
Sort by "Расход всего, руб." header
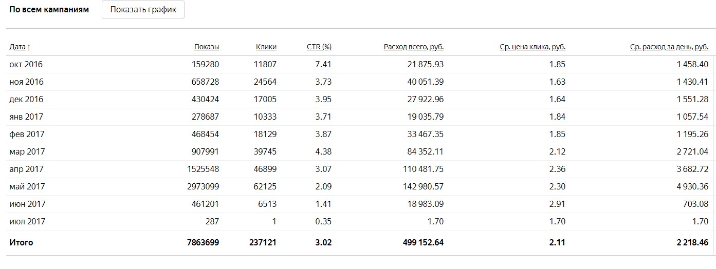coord(413,47)
